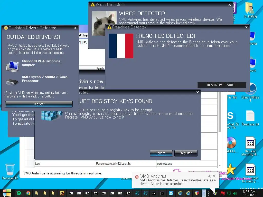263x197 pixels.
Task: Click the 'OUTDATED DRIVERS!' heading
Action: click(x=33, y=37)
